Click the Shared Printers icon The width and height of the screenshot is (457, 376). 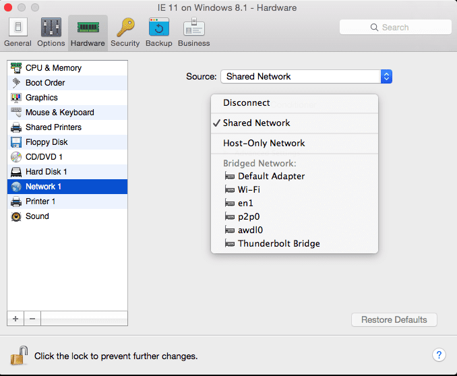click(16, 127)
